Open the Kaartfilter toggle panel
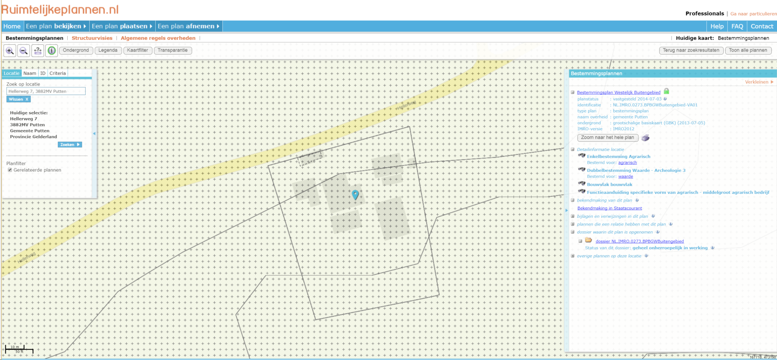Screen dimensions: 777x360 (x=137, y=50)
